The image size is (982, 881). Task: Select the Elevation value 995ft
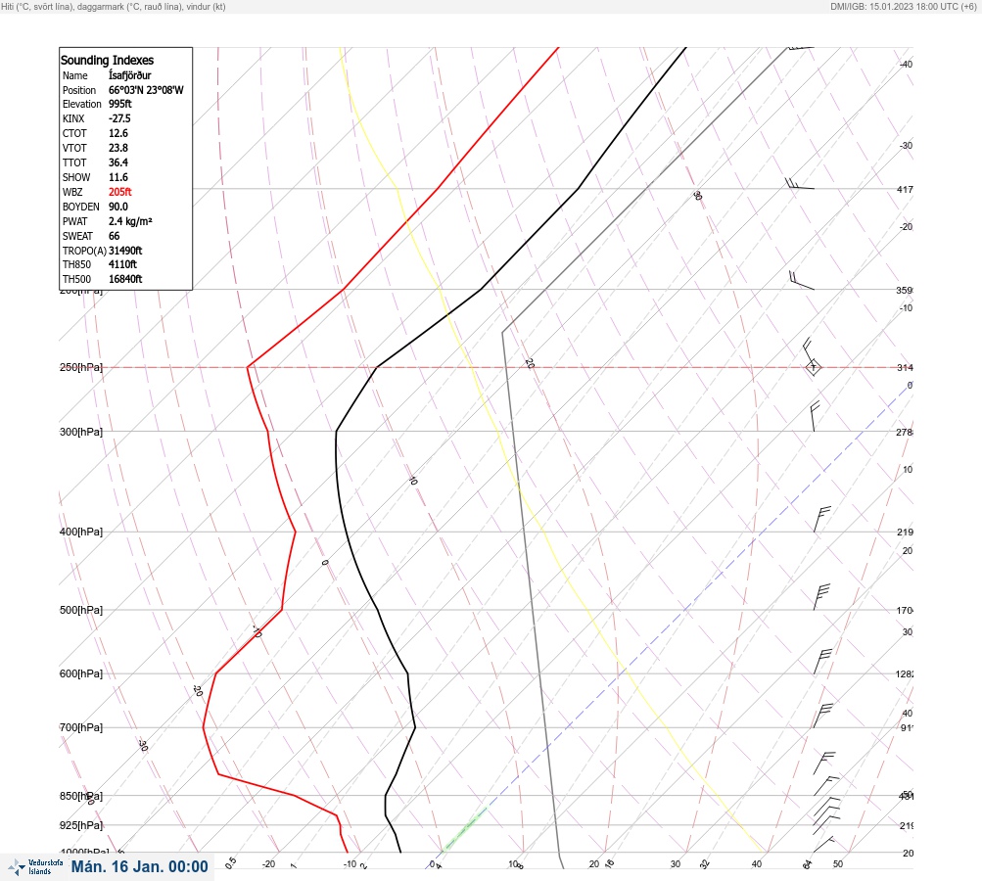point(120,104)
